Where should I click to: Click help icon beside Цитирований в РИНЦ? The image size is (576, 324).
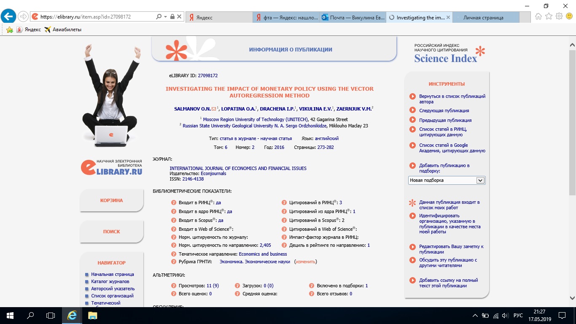284,202
